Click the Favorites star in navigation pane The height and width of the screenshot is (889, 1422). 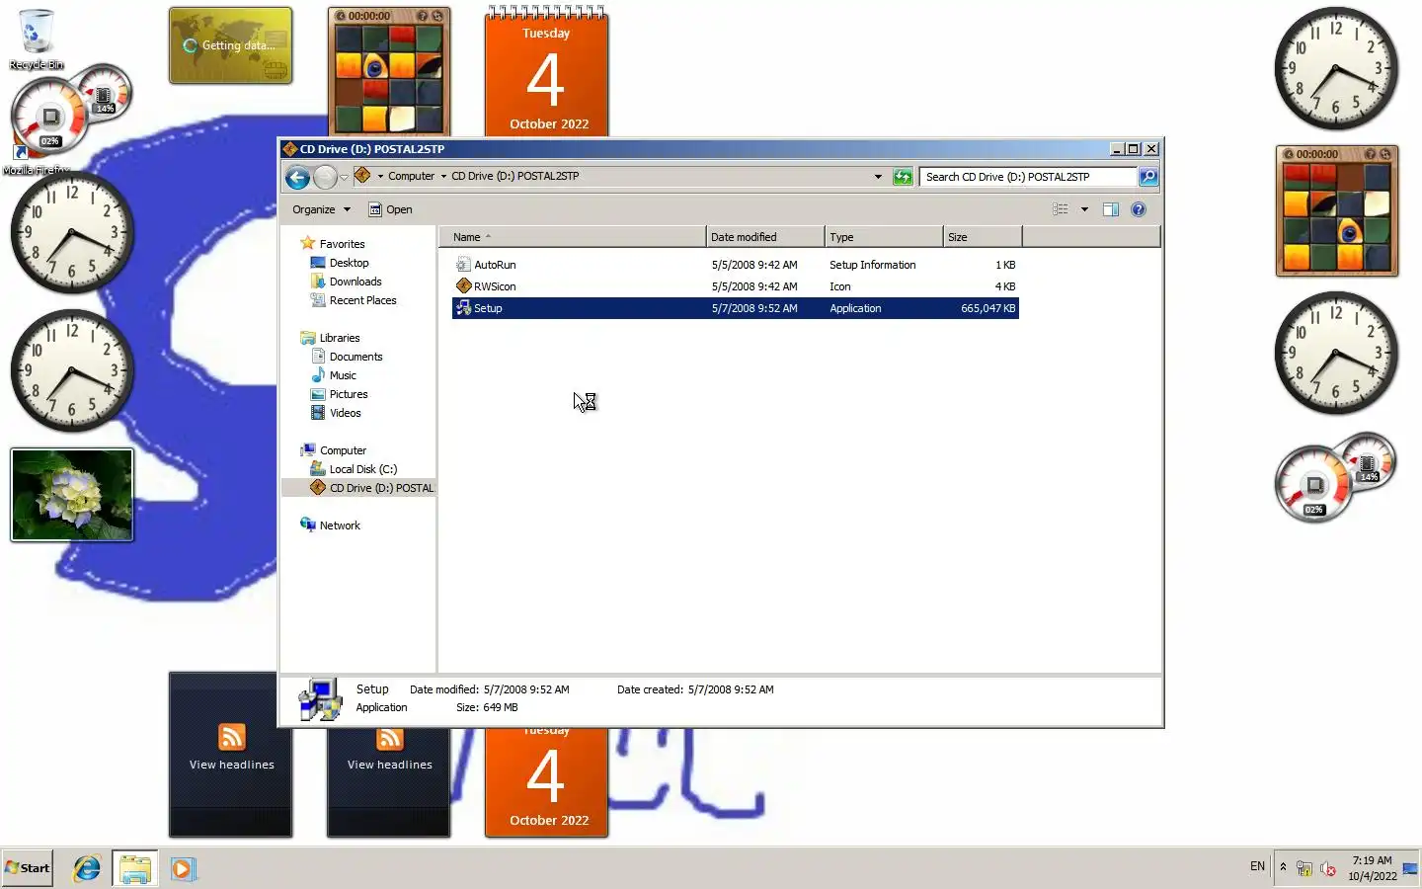tap(308, 243)
